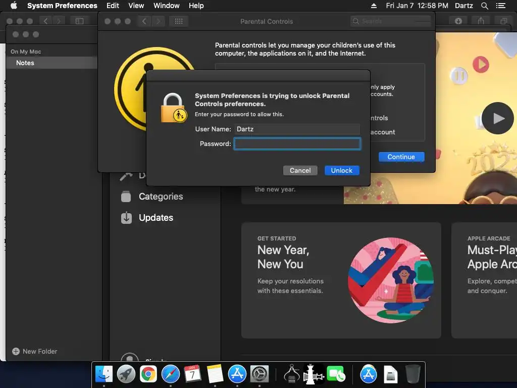
Task: Open the System Preferences menu
Action: click(62, 6)
